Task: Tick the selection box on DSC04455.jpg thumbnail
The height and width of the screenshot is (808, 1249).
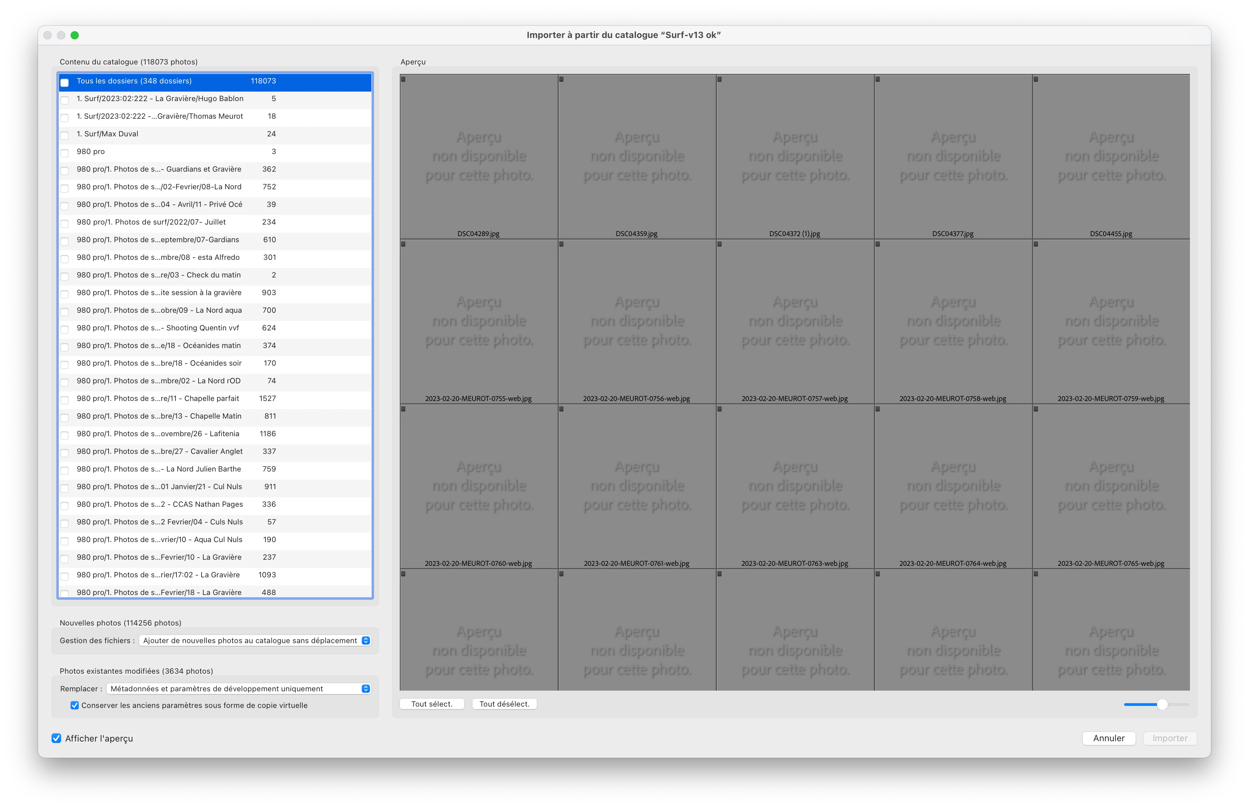Action: pos(1036,79)
